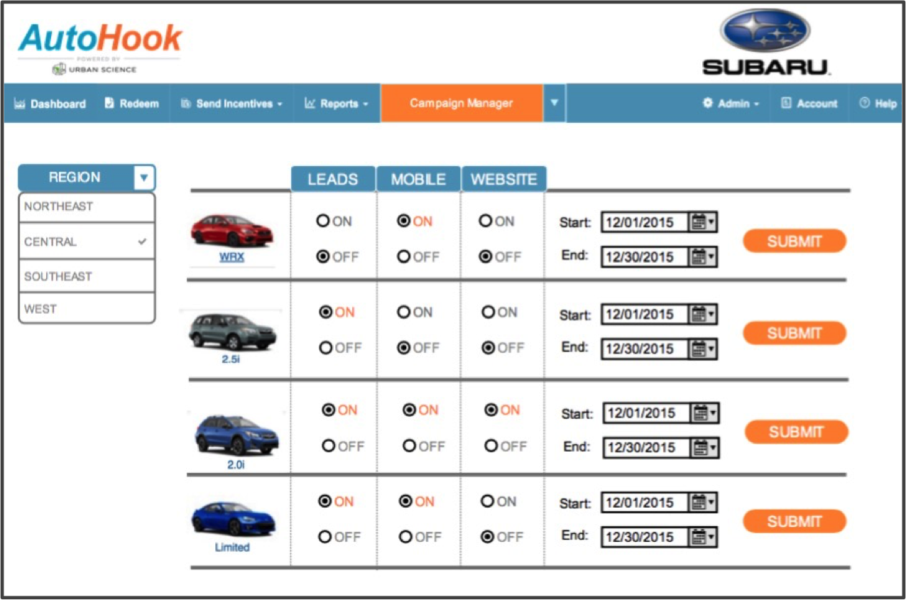This screenshot has width=906, height=600.
Task: Select NORTHEAST region
Action: pos(87,207)
